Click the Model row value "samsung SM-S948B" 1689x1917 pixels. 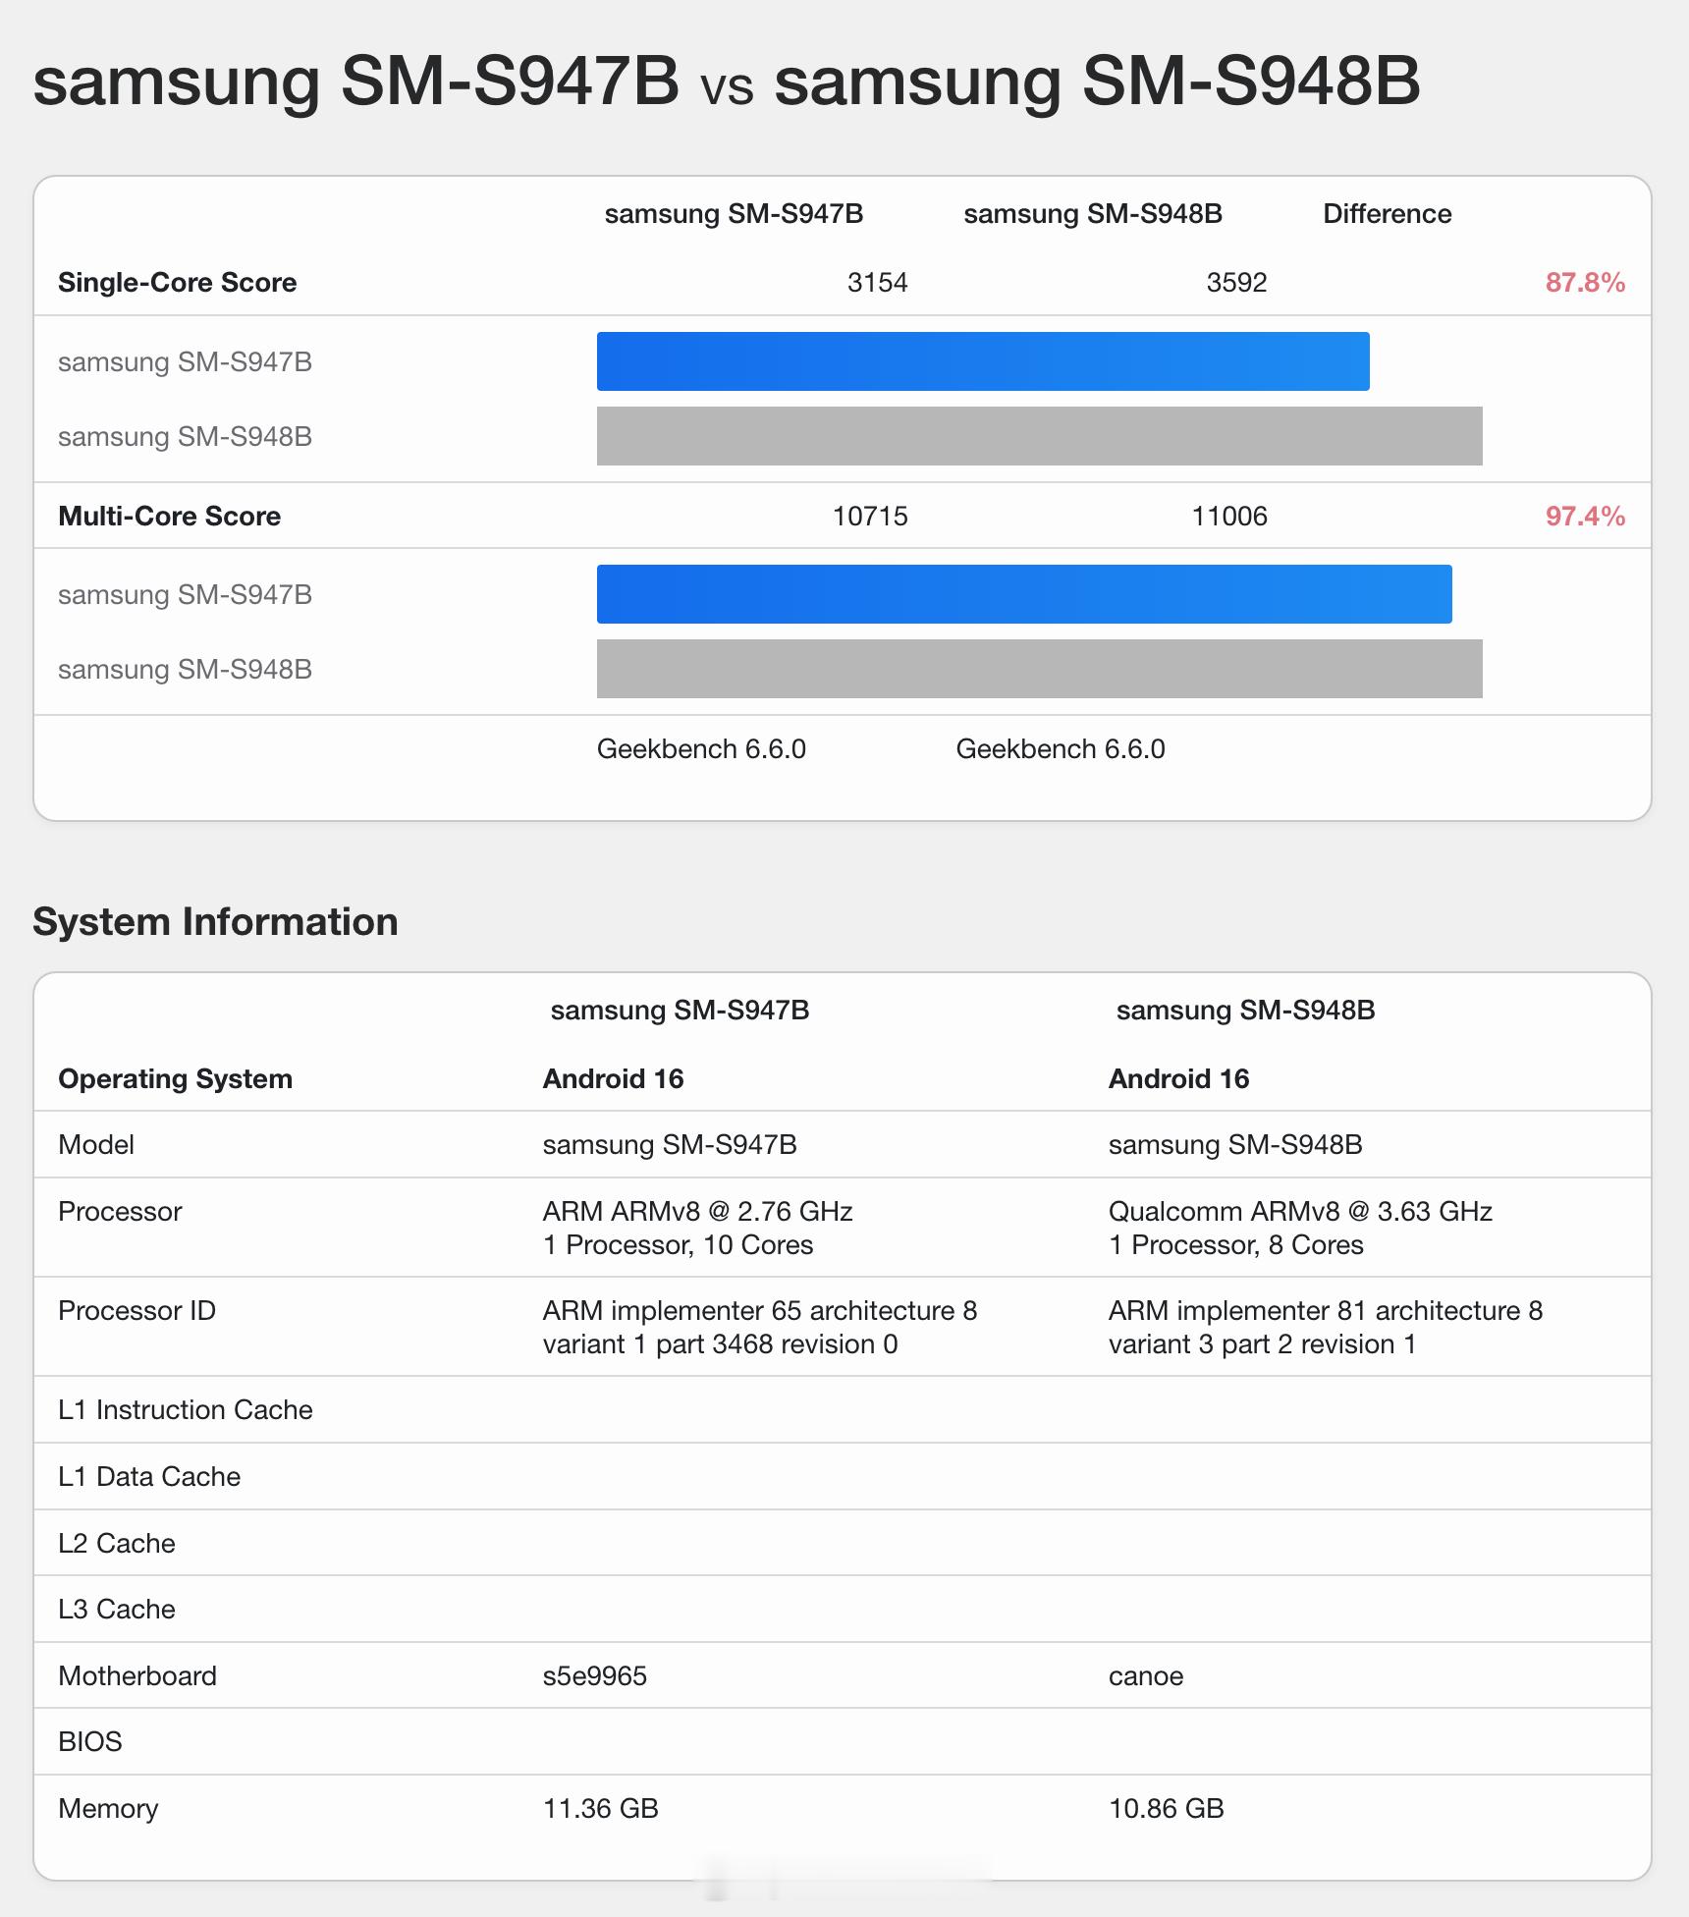click(1235, 1145)
